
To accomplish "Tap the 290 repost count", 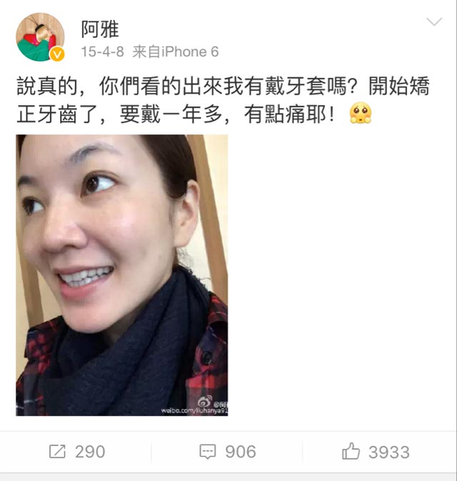I will 90,452.
